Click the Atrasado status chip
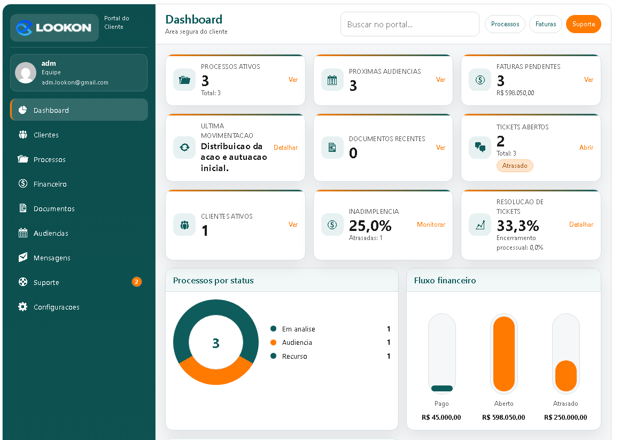This screenshot has height=440, width=620. 515,166
